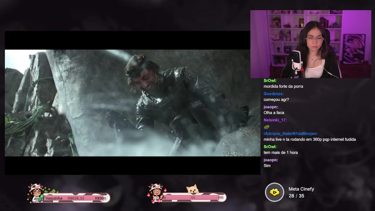Click the small dog on the bits bar

pyautogui.click(x=193, y=189)
